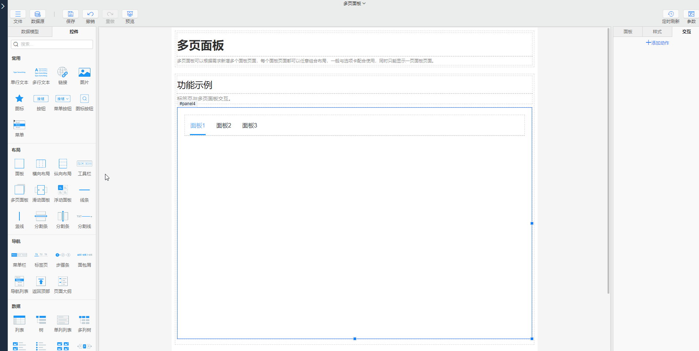This screenshot has width=699, height=351.
Task: Open the 菜单按钮 control's dropdown arrow
Action: point(67,99)
